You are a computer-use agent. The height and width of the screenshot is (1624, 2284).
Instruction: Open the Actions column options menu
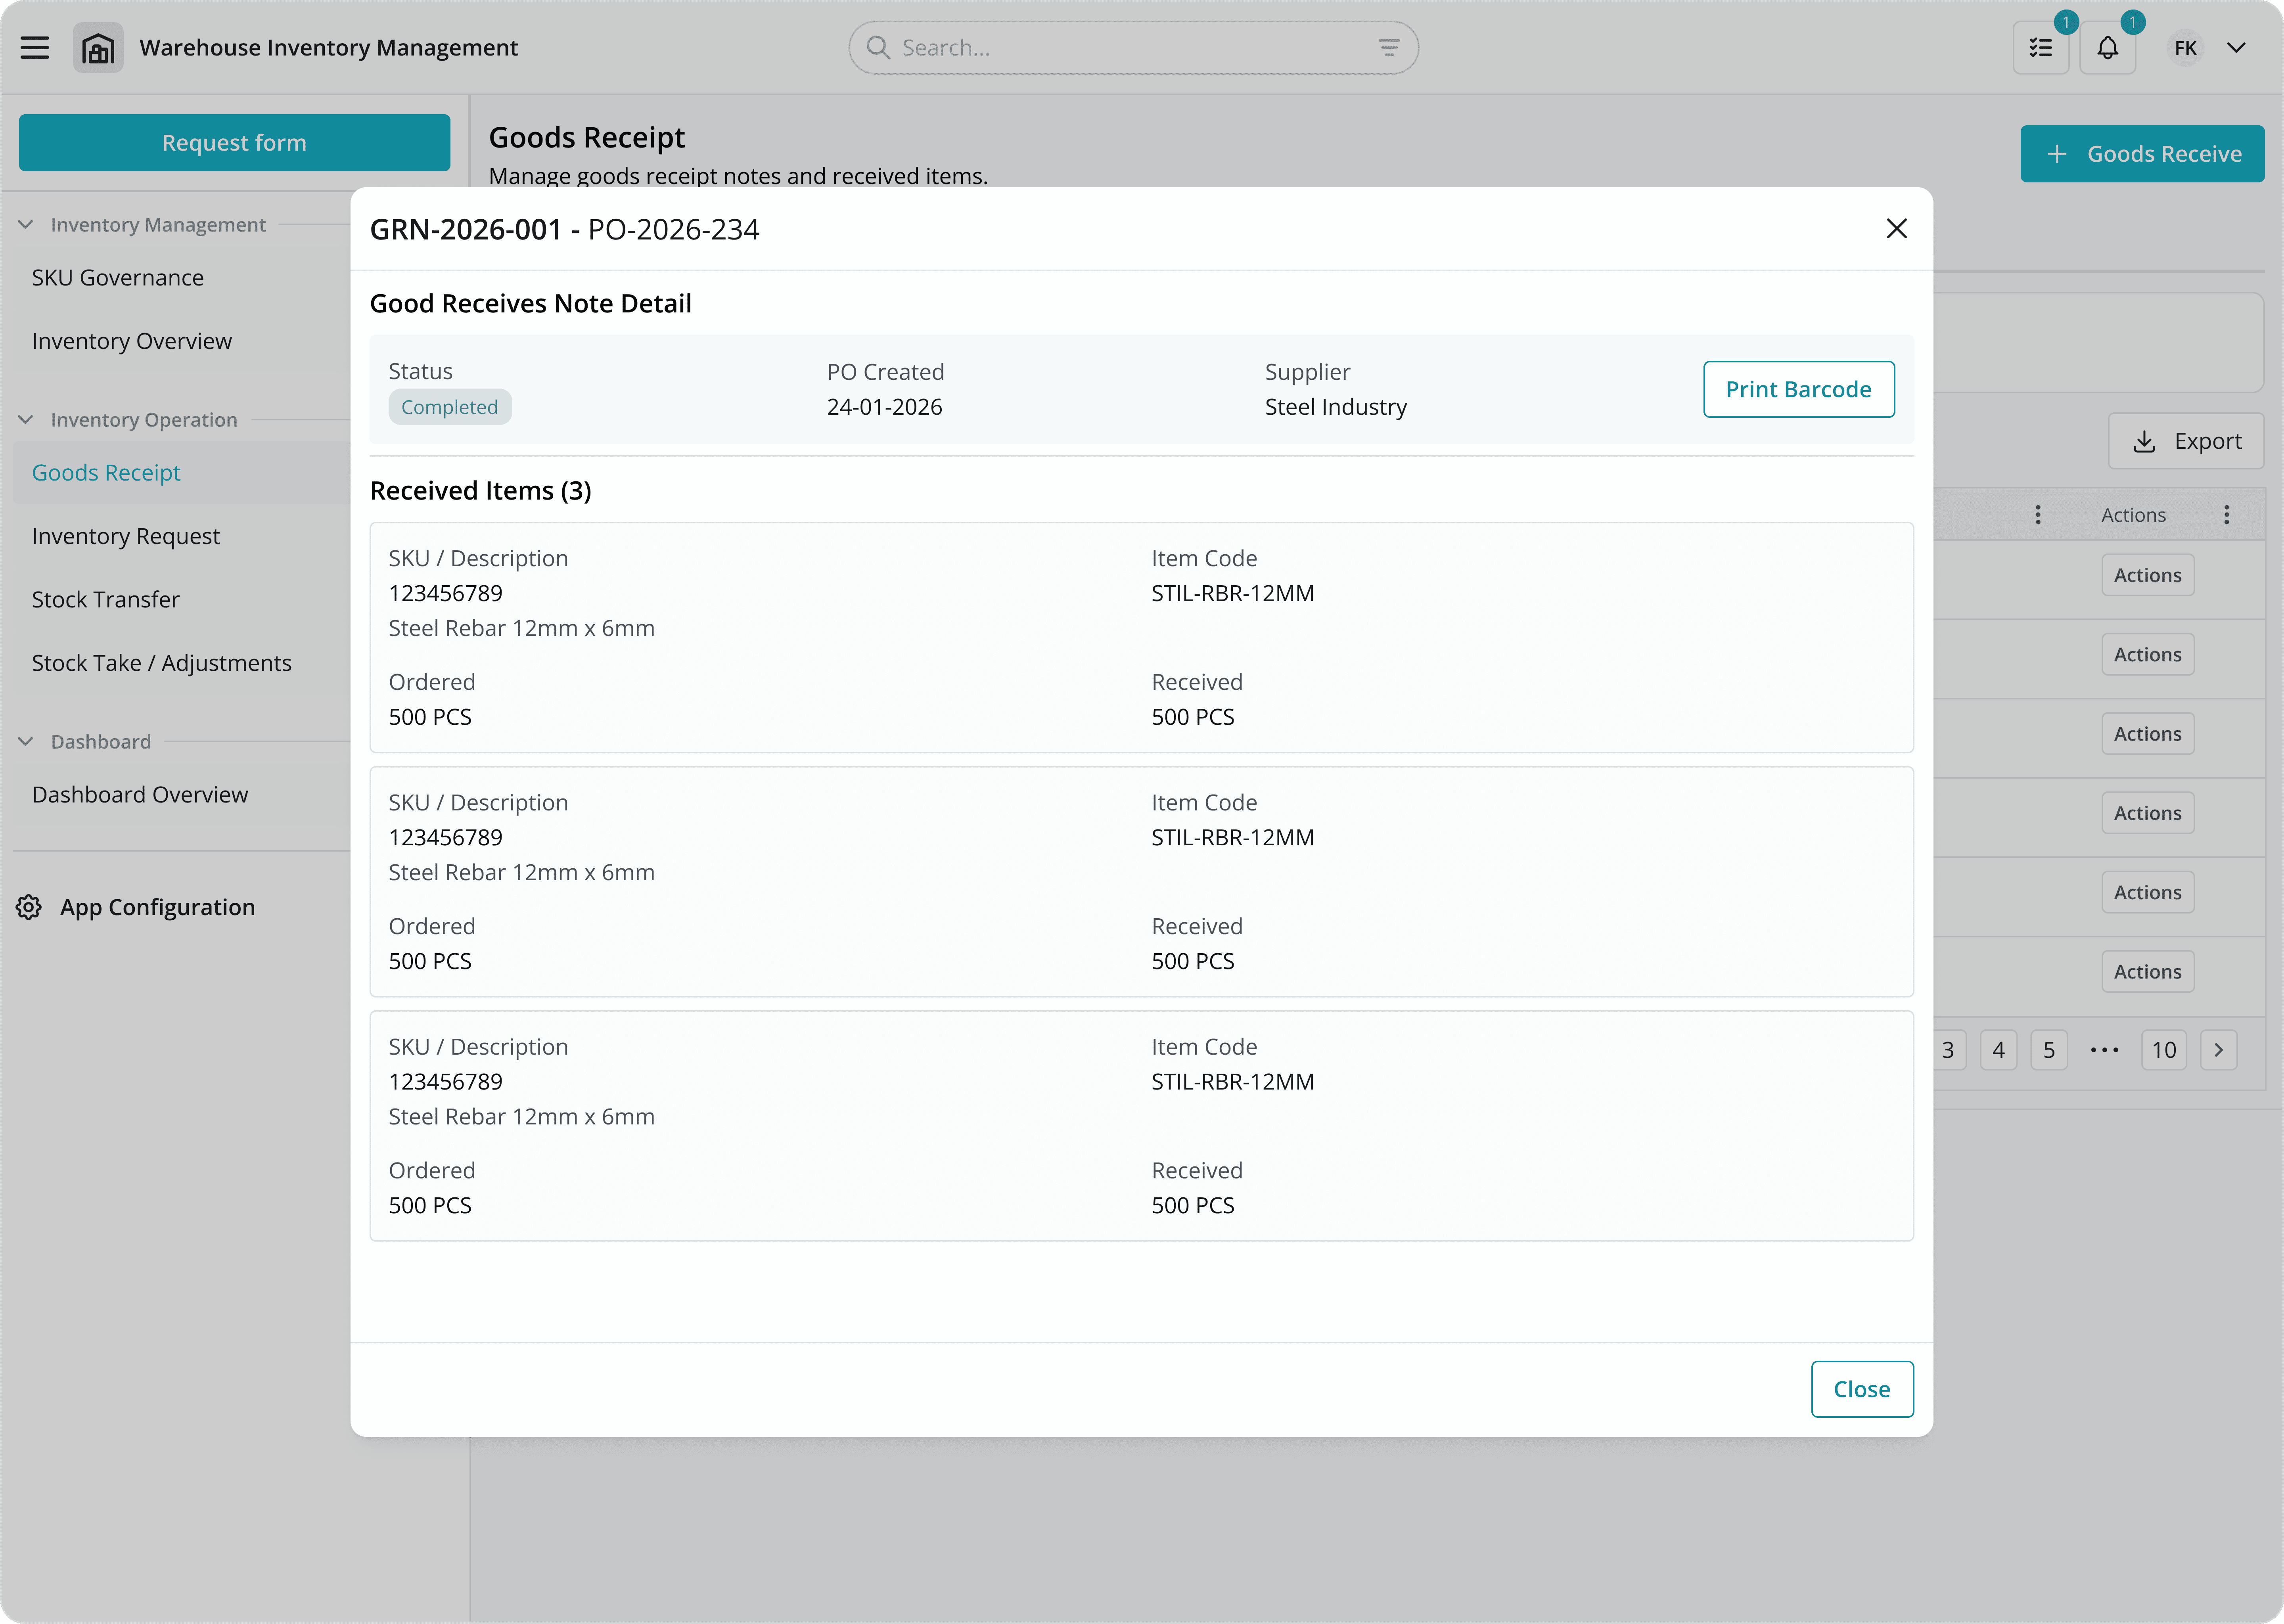pyautogui.click(x=2226, y=515)
